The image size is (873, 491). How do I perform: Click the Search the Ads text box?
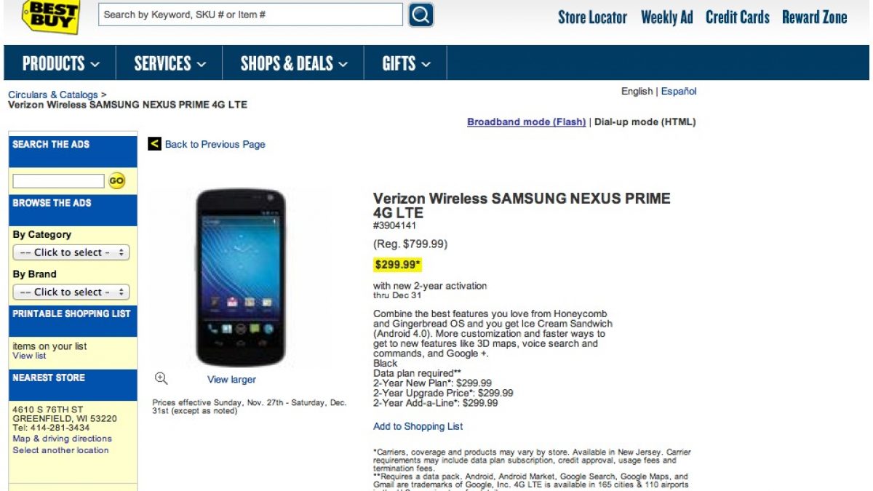[x=59, y=181]
